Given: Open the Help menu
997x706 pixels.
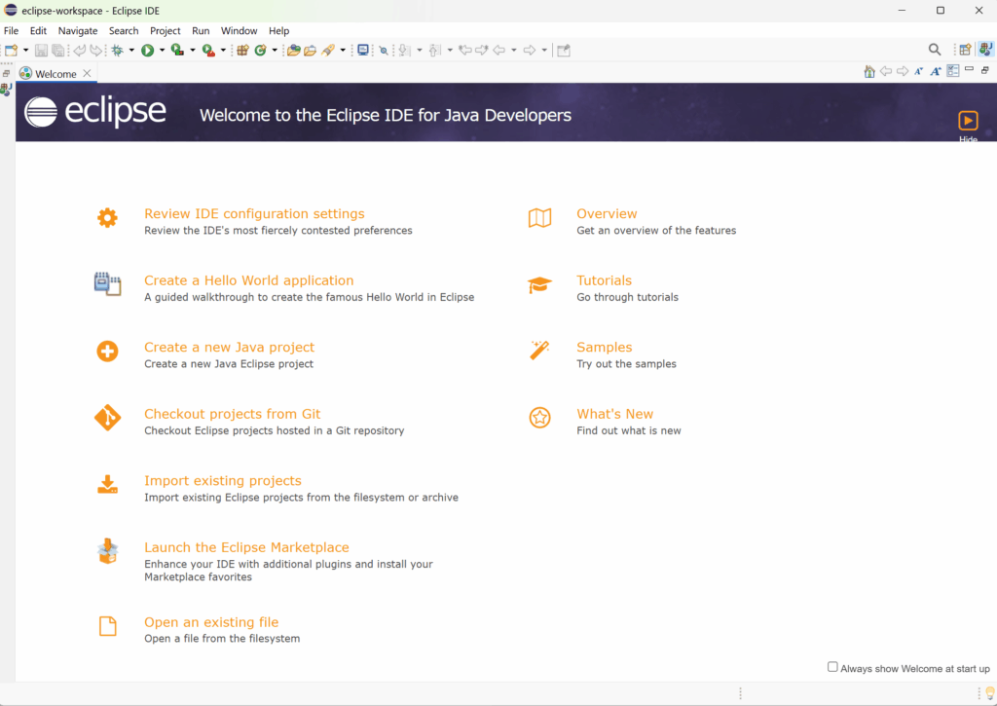Looking at the screenshot, I should pyautogui.click(x=278, y=30).
